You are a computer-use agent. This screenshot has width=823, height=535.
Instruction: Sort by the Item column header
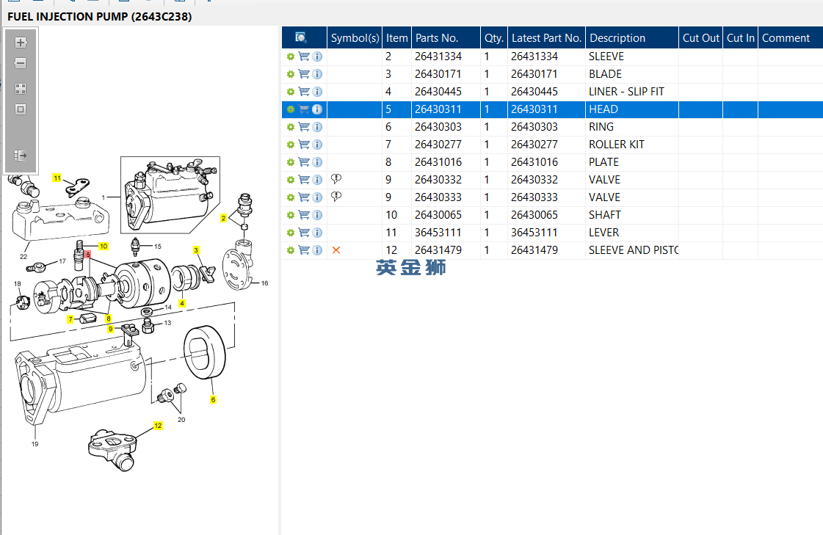pyautogui.click(x=396, y=37)
